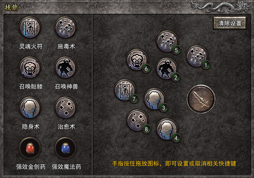The width and height of the screenshot is (254, 178).
Task: Click shortcut slot 4 stealth skill
Action: pyautogui.click(x=167, y=130)
